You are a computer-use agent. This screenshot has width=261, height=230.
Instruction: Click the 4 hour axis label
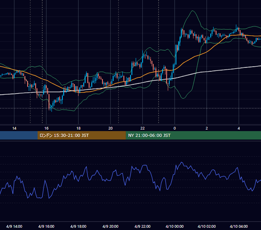tap(239, 128)
